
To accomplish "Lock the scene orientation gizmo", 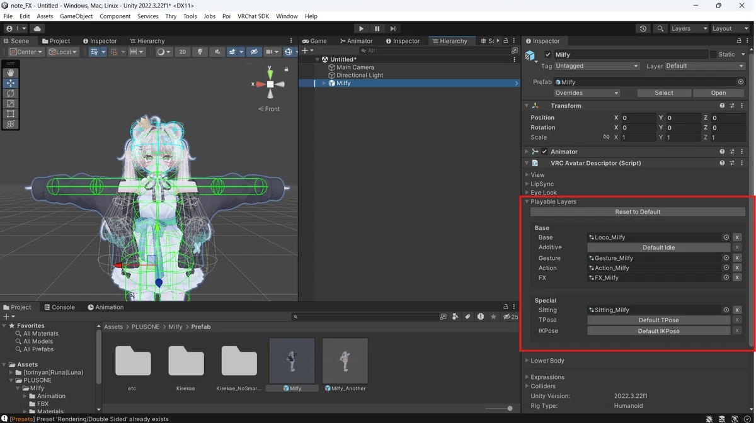I will 286,69.
